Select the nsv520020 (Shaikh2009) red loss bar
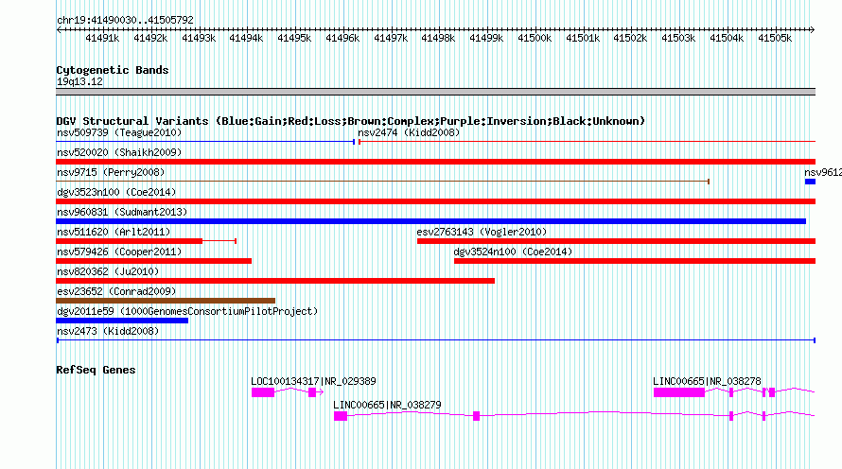Image resolution: width=842 pixels, height=469 pixels. point(435,162)
